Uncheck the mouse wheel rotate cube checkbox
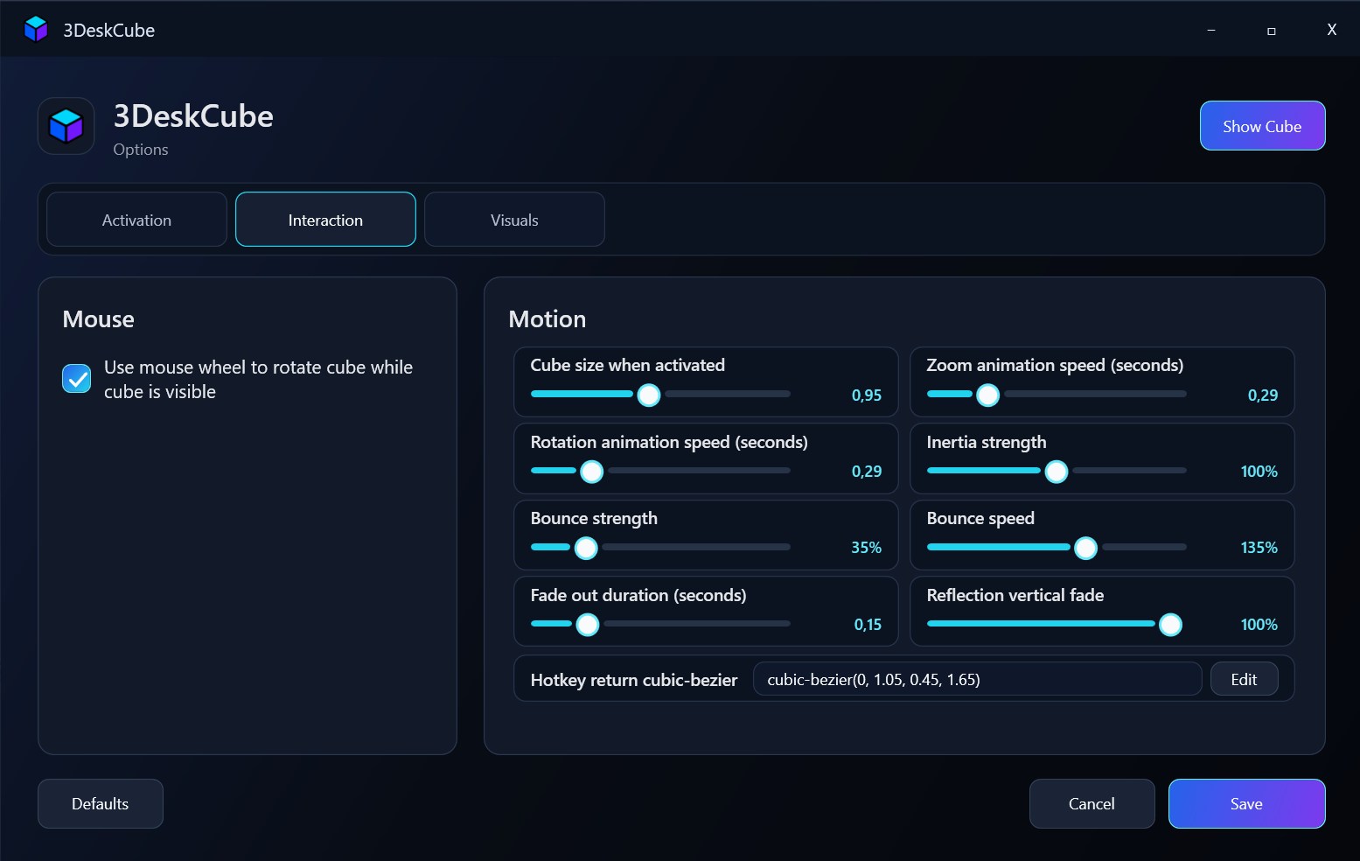 [x=77, y=379]
